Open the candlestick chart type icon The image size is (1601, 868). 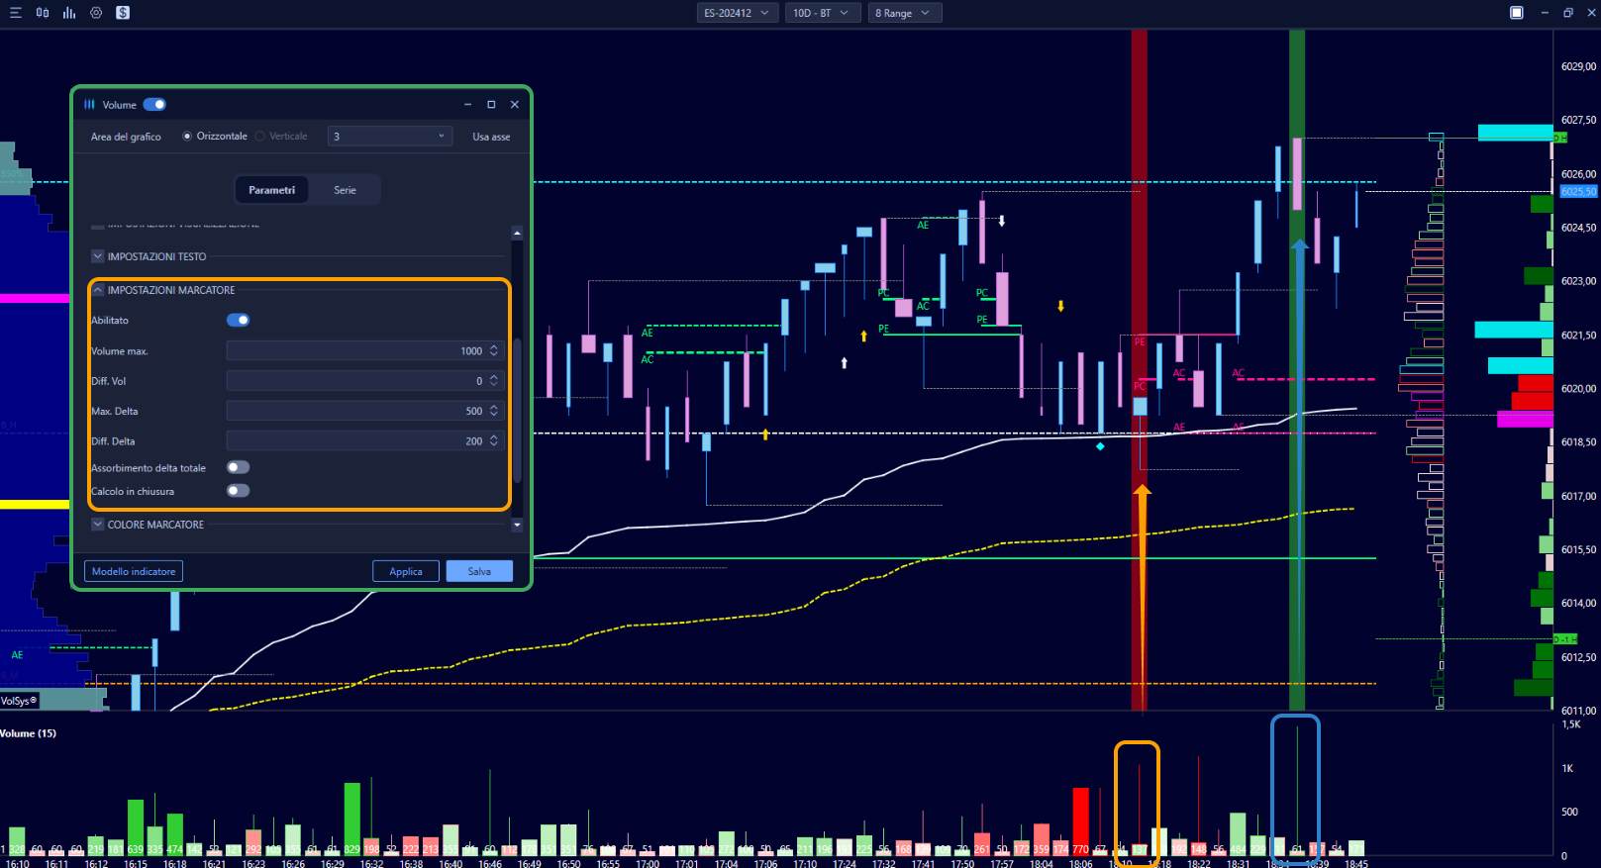43,13
